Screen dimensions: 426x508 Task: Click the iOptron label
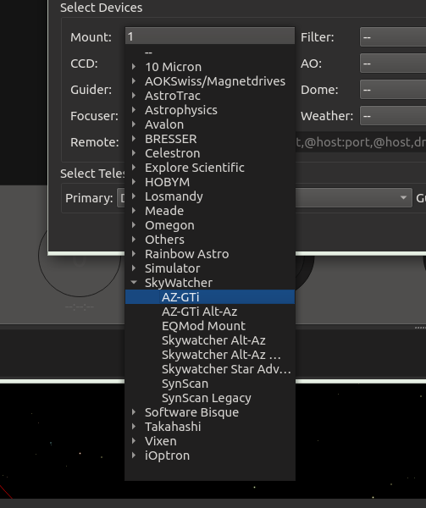point(167,456)
